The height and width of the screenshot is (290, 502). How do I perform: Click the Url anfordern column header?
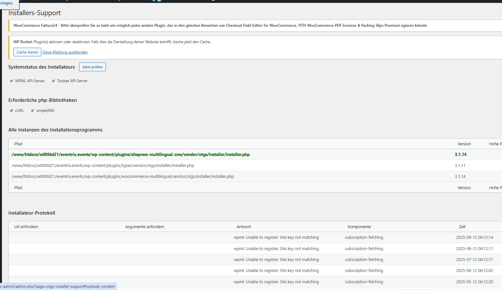point(26,227)
